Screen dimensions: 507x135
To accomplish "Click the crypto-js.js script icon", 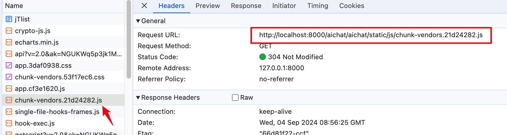I will [9, 31].
